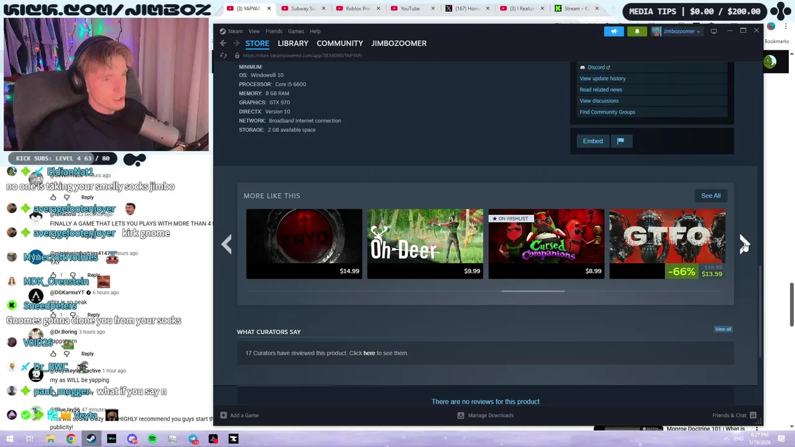795x447 pixels.
Task: Open Discord from the taskbar
Action: (132, 439)
